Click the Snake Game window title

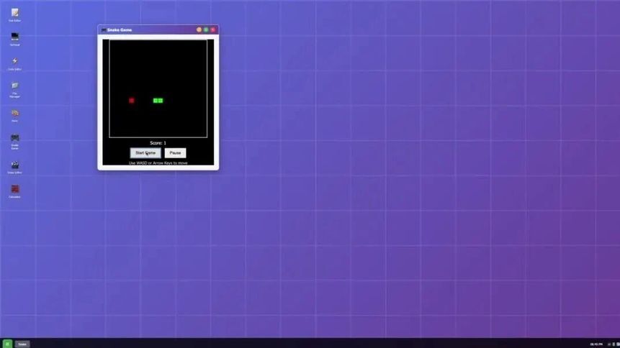[120, 30]
